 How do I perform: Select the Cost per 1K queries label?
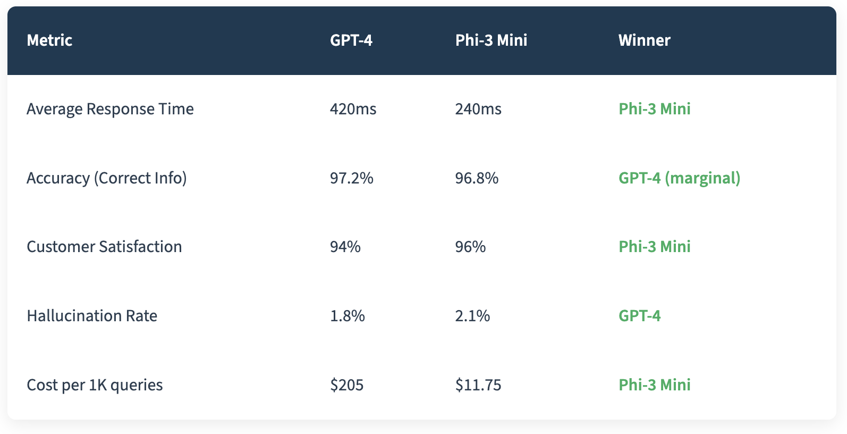point(95,385)
